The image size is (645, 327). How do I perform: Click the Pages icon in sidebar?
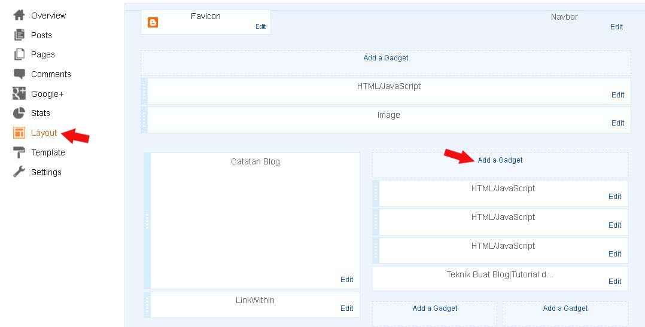[19, 54]
